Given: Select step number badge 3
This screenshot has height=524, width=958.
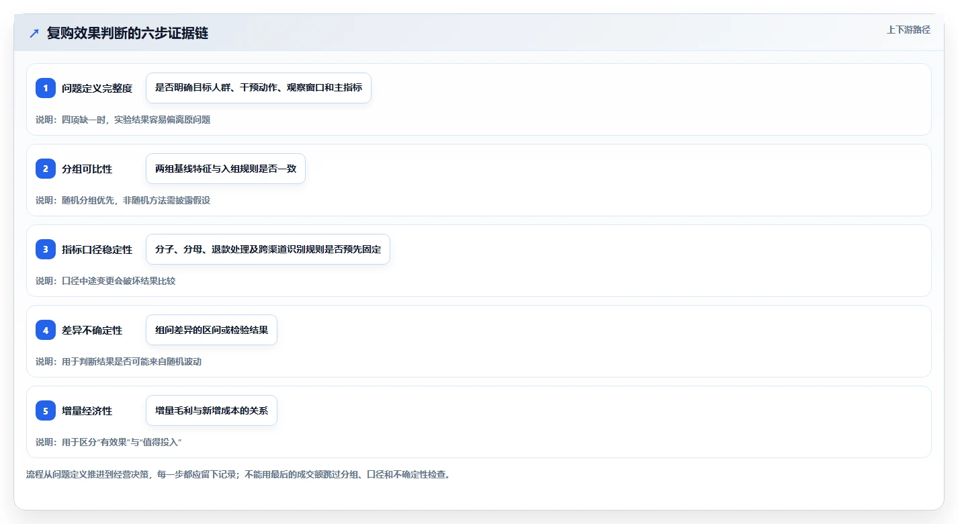Looking at the screenshot, I should click(x=46, y=249).
